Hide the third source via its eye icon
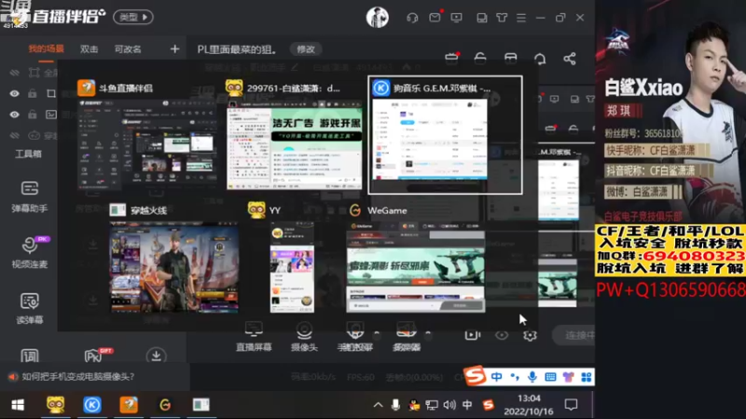 click(14, 115)
